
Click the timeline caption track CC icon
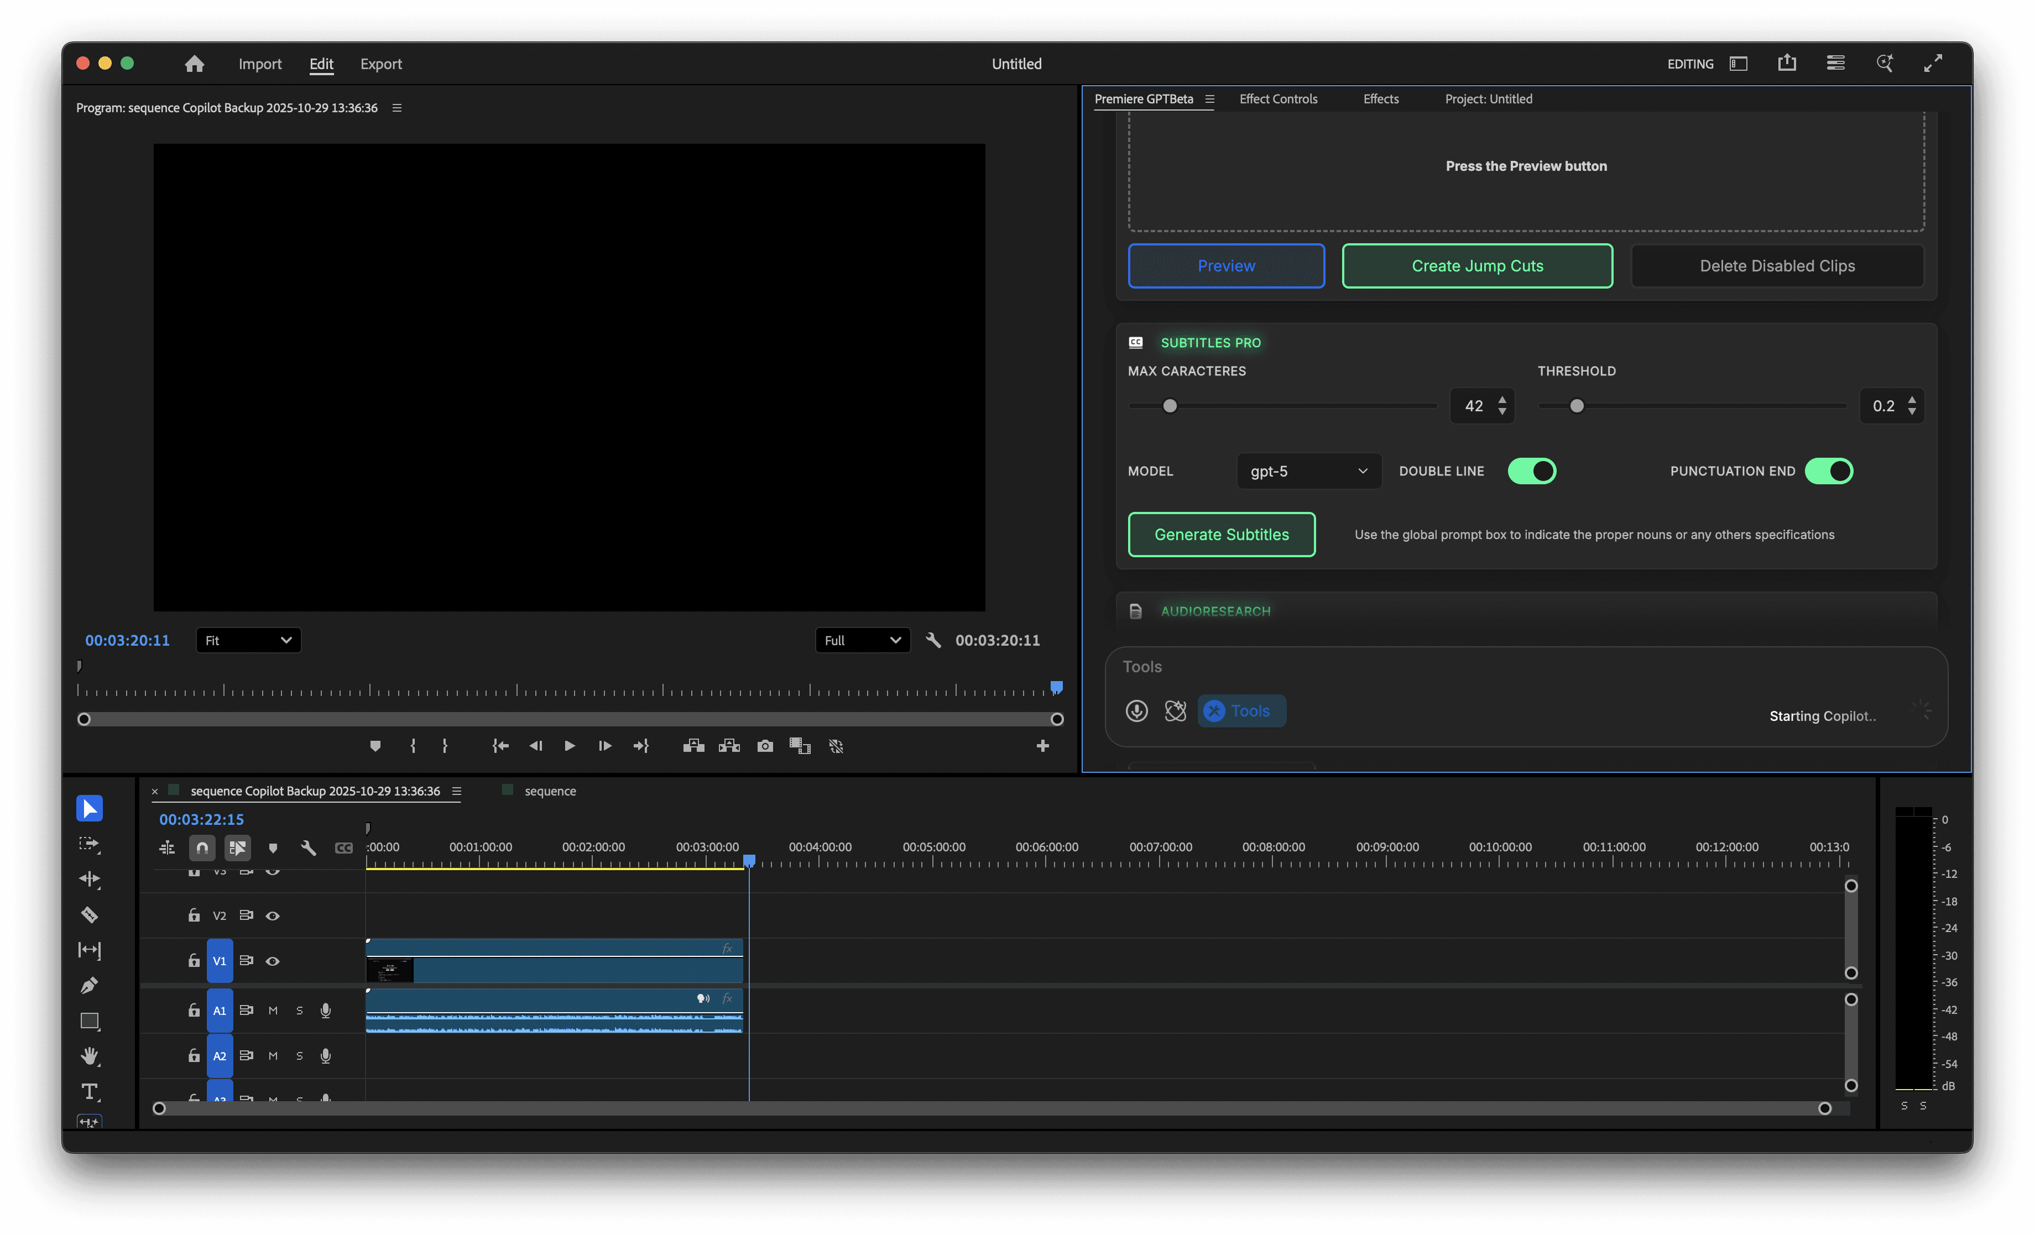[343, 848]
